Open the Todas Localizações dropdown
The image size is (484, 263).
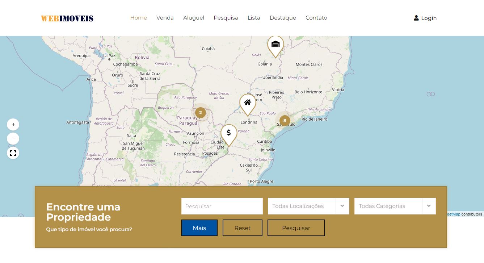tap(304, 206)
